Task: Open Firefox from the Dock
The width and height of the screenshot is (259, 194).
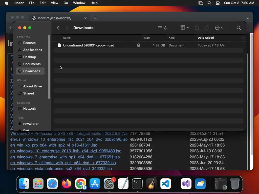Action: (x=67, y=184)
